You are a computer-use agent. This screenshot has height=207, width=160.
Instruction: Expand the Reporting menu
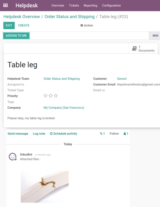coord(90,6)
